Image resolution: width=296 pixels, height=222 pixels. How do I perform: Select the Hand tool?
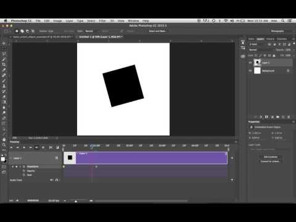pyautogui.click(x=4, y=139)
